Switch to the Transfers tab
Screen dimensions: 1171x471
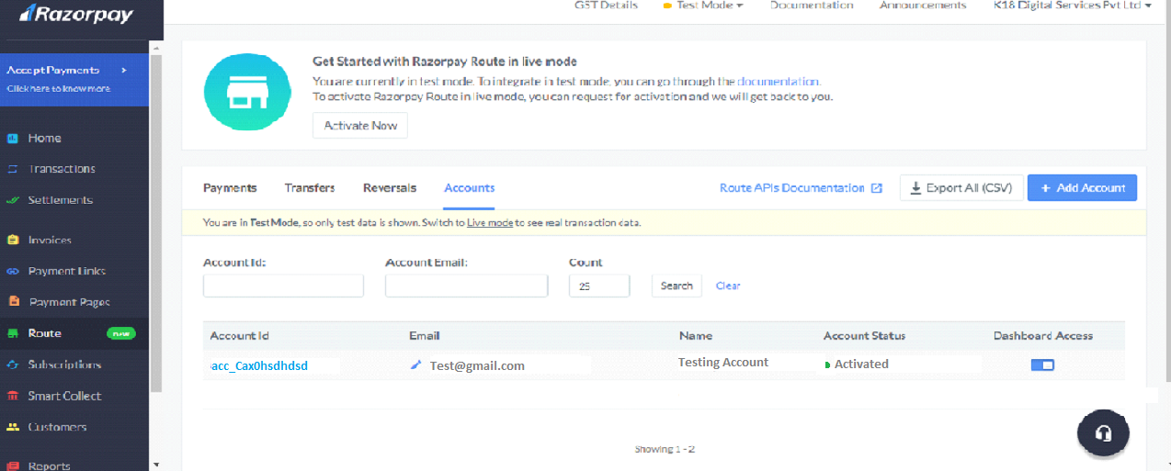coord(310,188)
